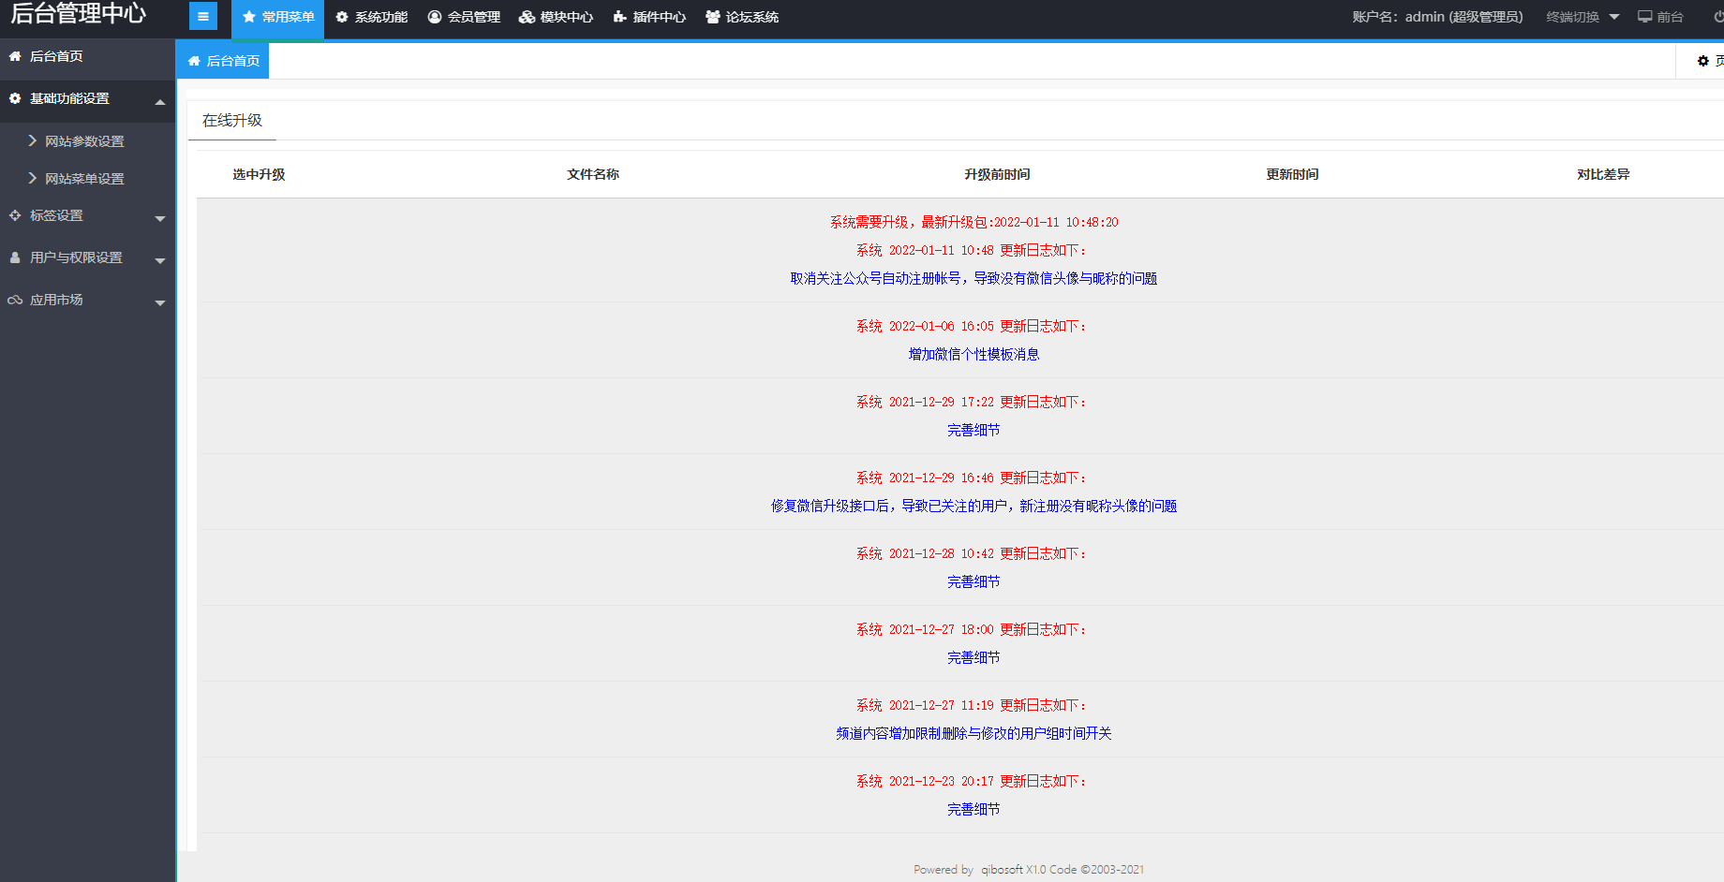Open the 系统功能 top menu
Screen dimensions: 1724x882
coord(372,17)
